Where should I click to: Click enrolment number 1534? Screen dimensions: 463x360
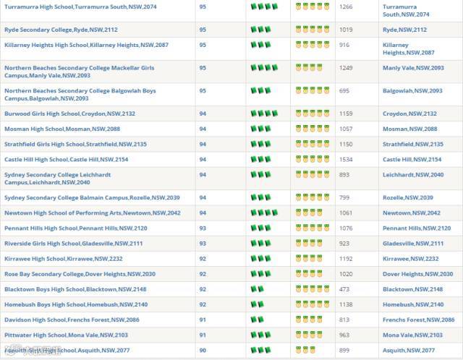point(346,160)
